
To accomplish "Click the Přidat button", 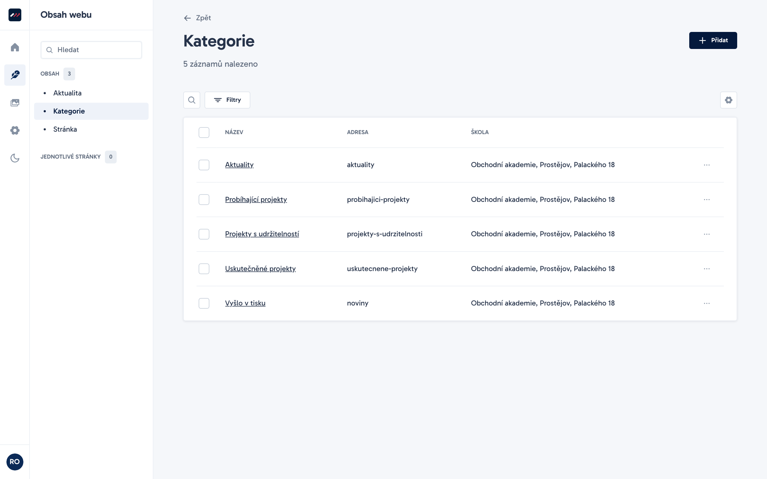I will (x=713, y=40).
